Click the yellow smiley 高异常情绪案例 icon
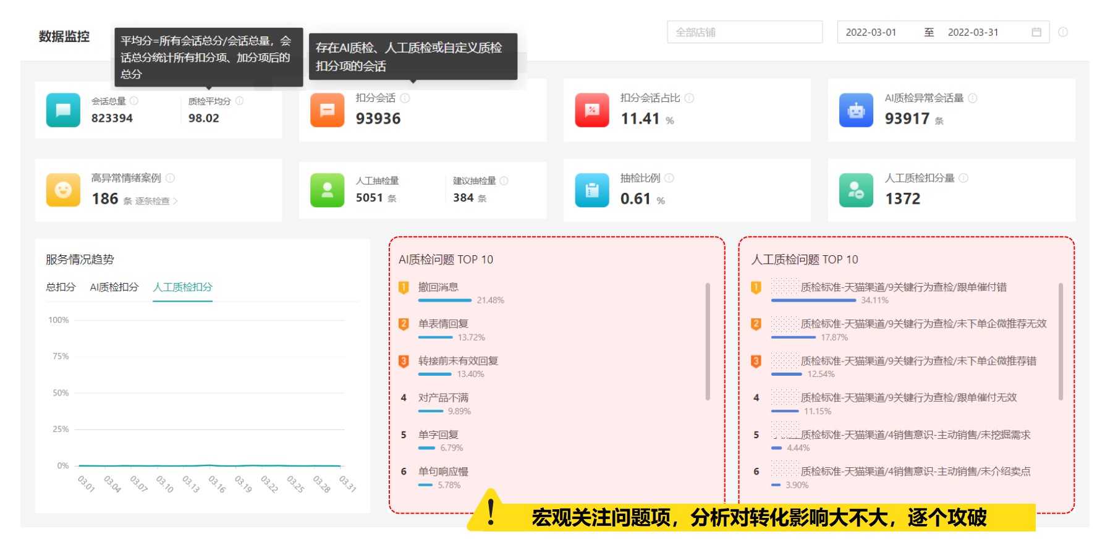 click(x=63, y=190)
